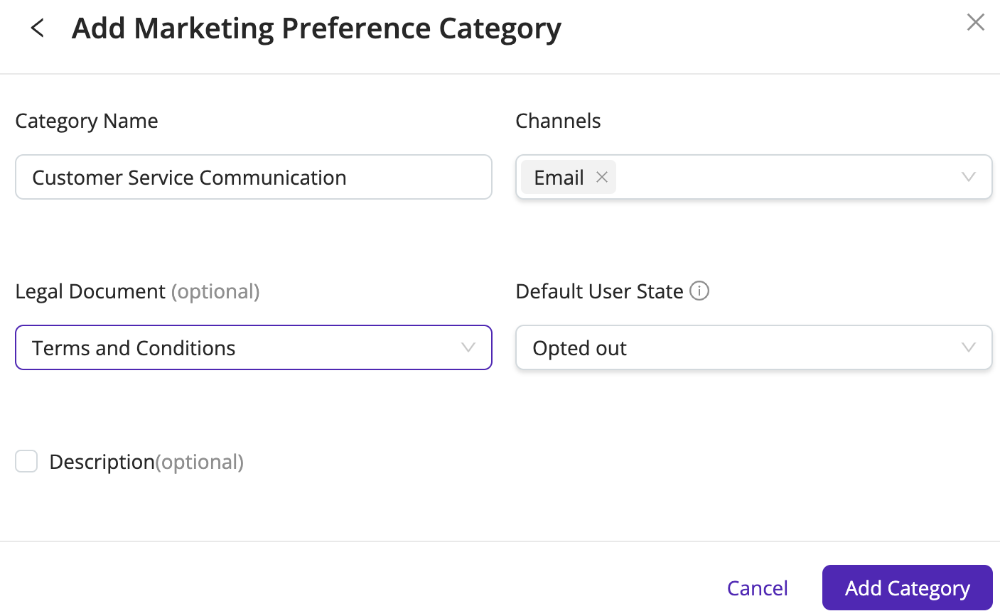Viewport: 1000px width, 616px height.
Task: Go back using the left arrow icon
Action: [38, 28]
